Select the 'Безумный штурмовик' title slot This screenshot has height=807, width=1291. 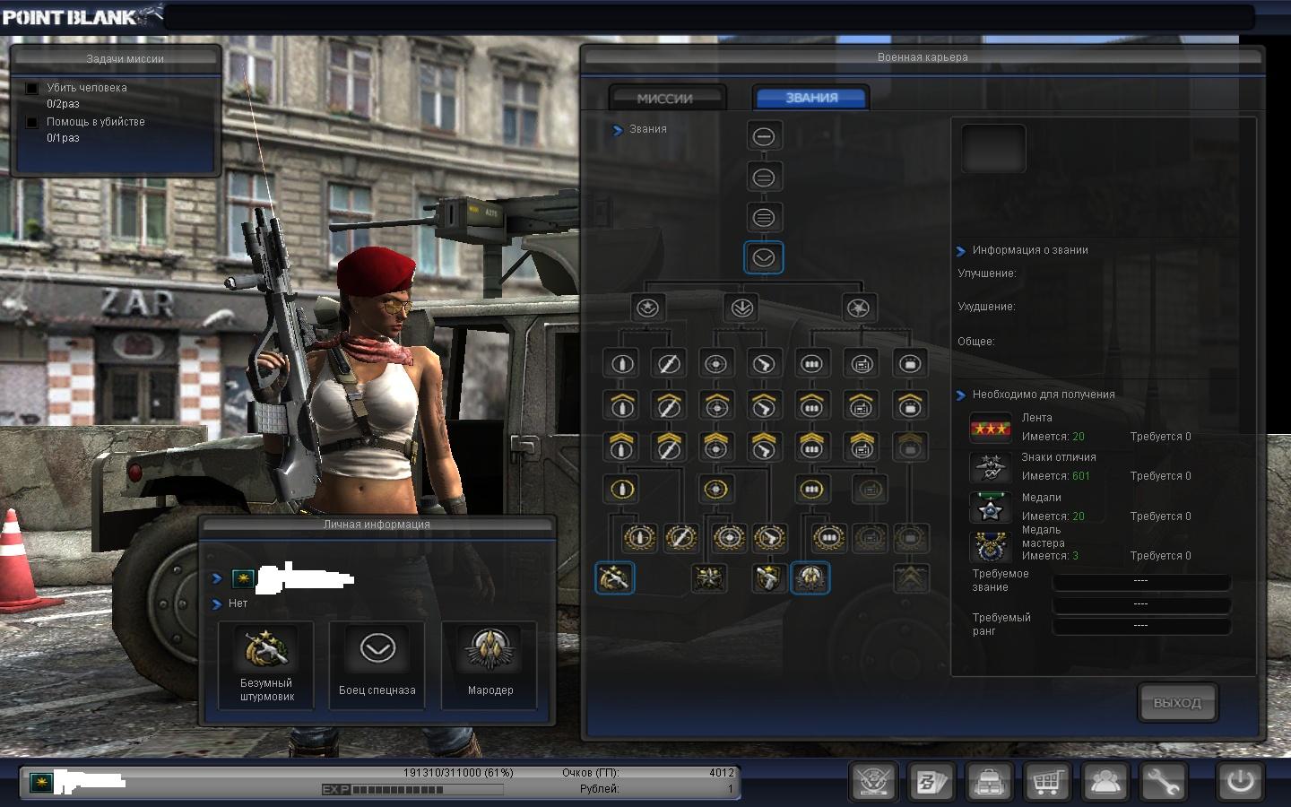[265, 665]
